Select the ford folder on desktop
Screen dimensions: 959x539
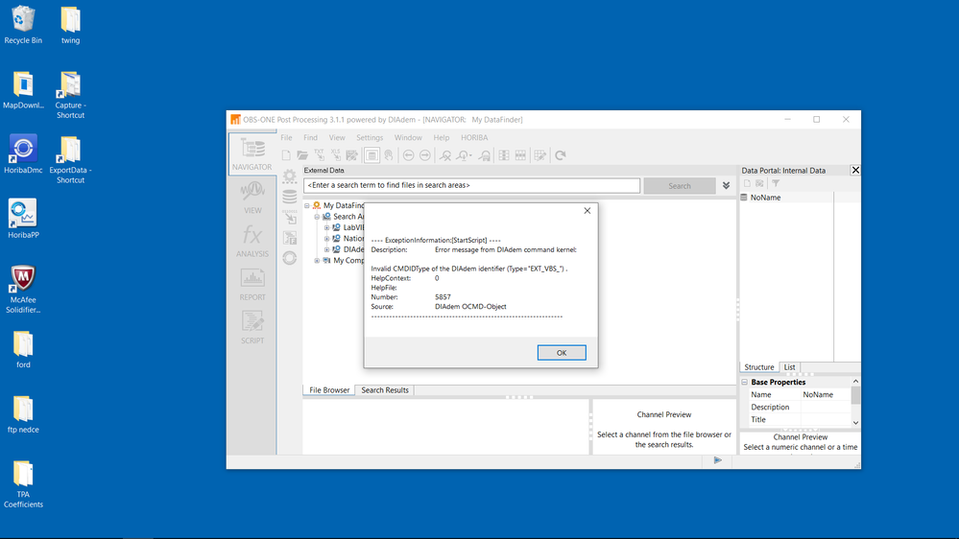coord(23,349)
